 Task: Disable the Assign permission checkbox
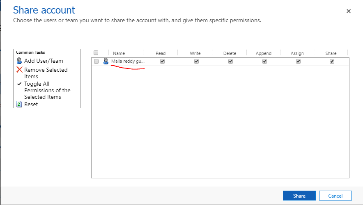[x=298, y=61]
